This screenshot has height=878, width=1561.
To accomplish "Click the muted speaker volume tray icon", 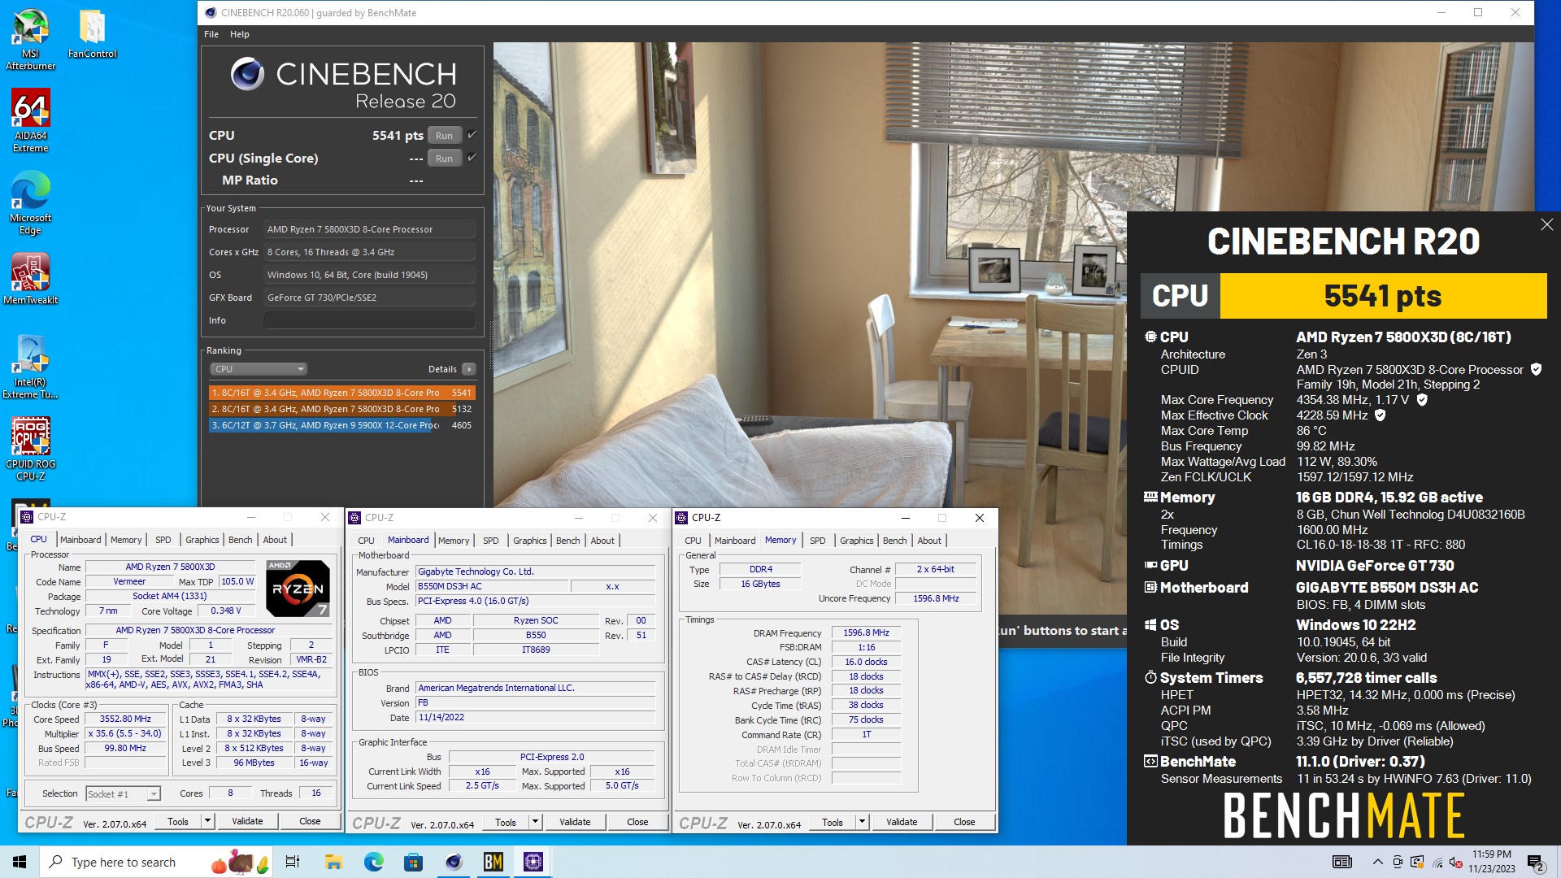I will coord(1456,862).
